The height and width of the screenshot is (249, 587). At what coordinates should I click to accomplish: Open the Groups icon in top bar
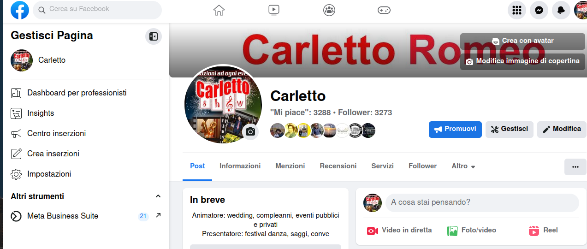tap(329, 10)
